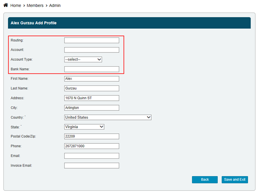
Task: Click into the Bank Name field
Action: pos(92,69)
